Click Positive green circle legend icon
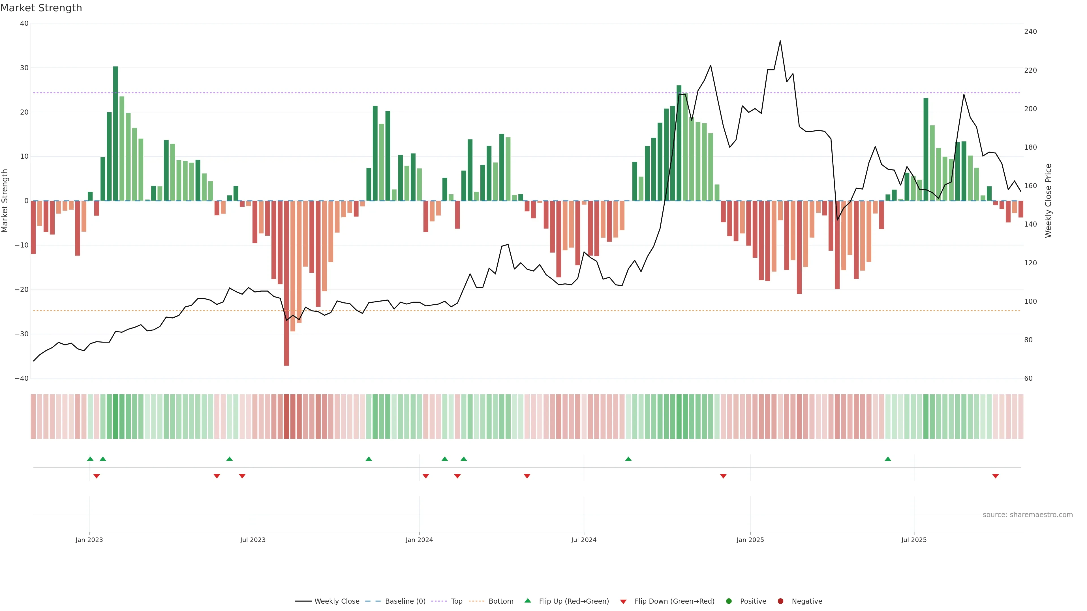The width and height of the screenshot is (1087, 611). [x=729, y=601]
